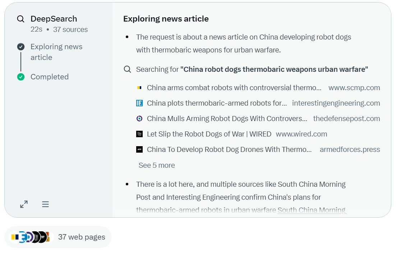Click the search icon next to Searching for
The width and height of the screenshot is (396, 255).
(x=128, y=69)
